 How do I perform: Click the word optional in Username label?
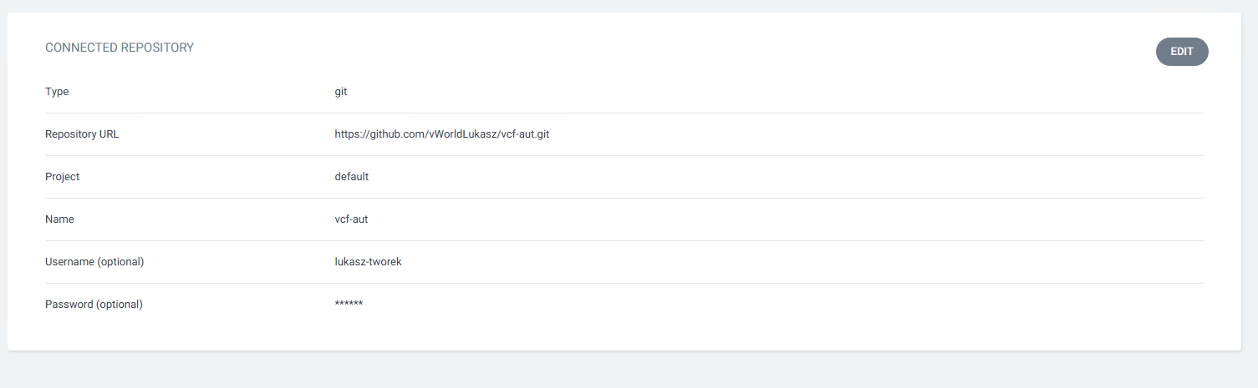tap(120, 262)
